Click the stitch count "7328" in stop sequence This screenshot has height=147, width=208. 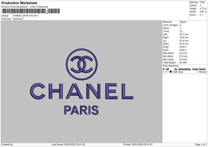[175, 72]
